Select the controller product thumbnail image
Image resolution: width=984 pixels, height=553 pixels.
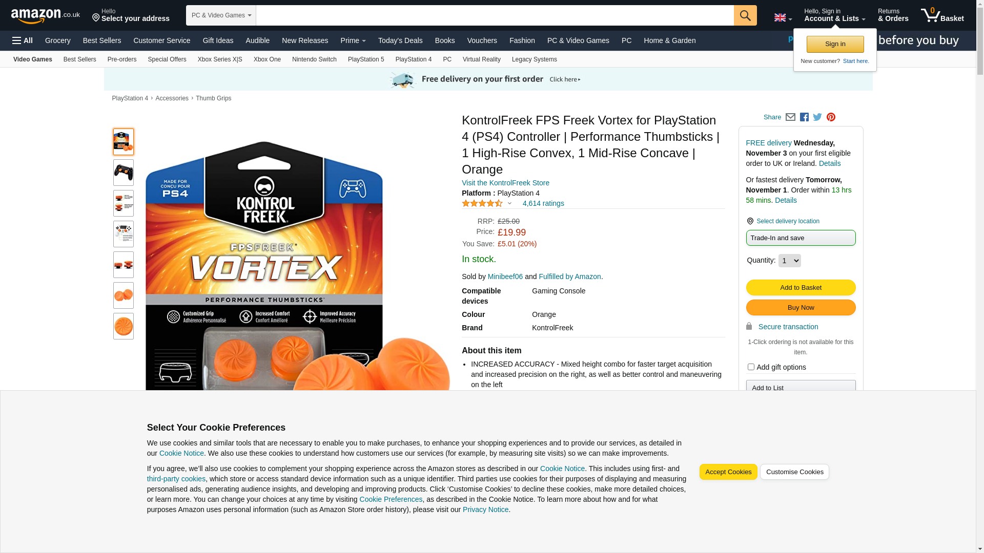pyautogui.click(x=124, y=173)
